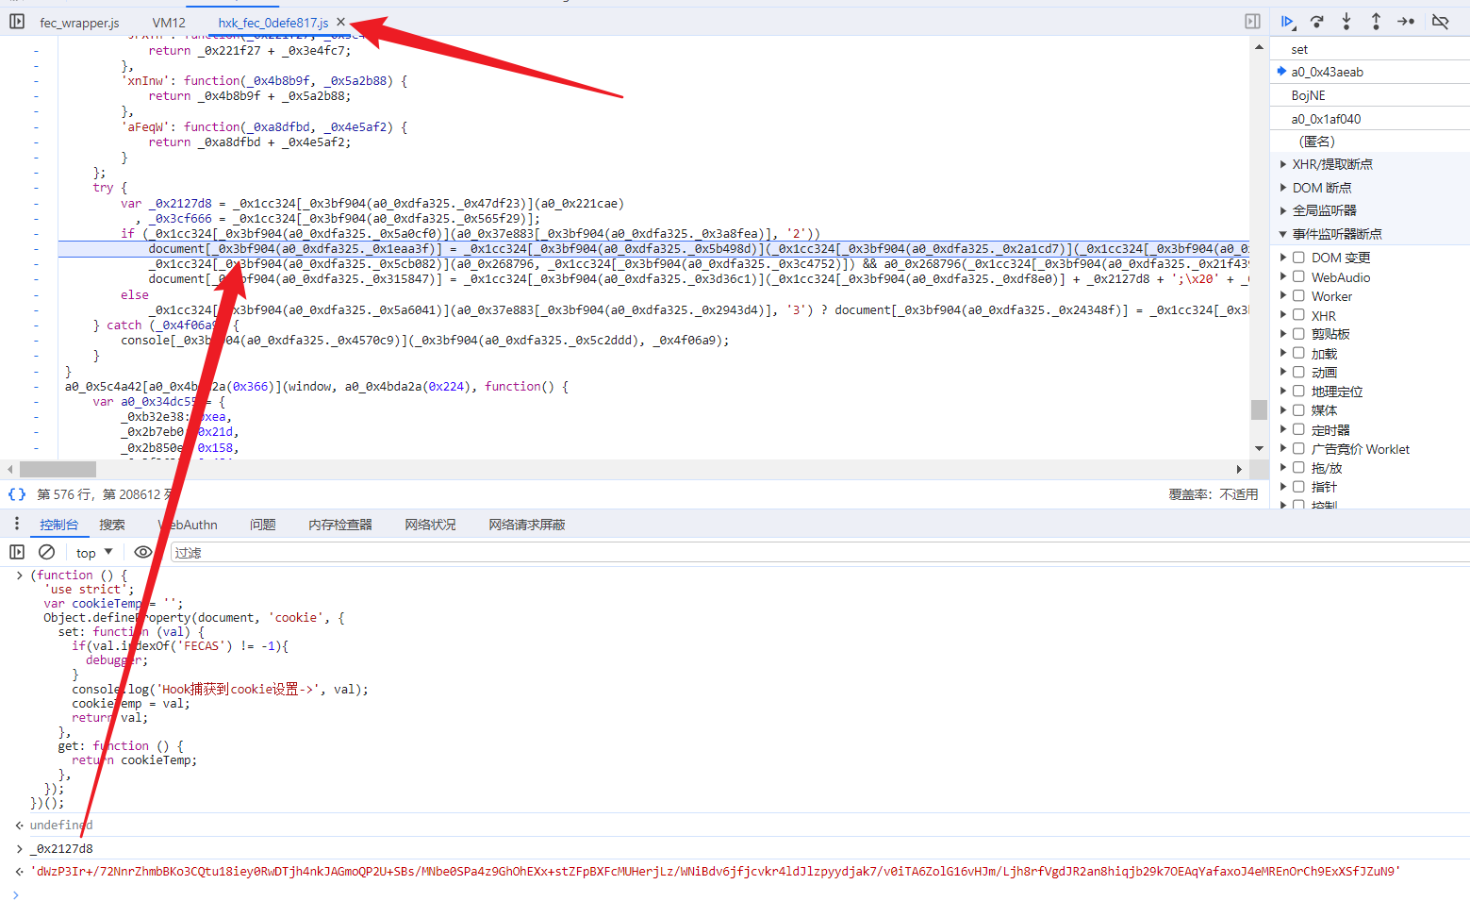The image size is (1470, 901).
Task: Switch to the fec_wrapper.js tab
Action: (x=79, y=23)
